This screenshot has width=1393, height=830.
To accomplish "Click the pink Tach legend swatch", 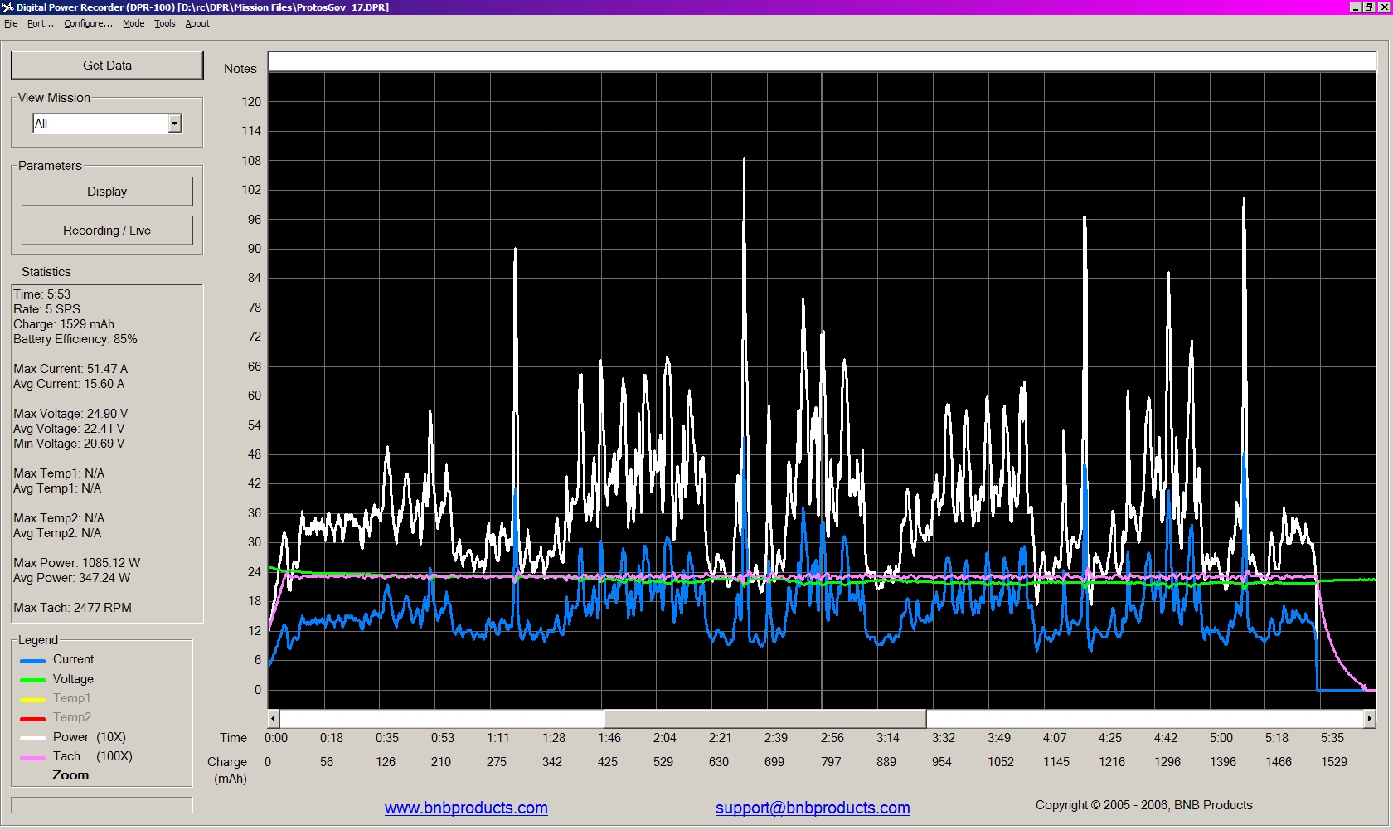I will tap(32, 757).
